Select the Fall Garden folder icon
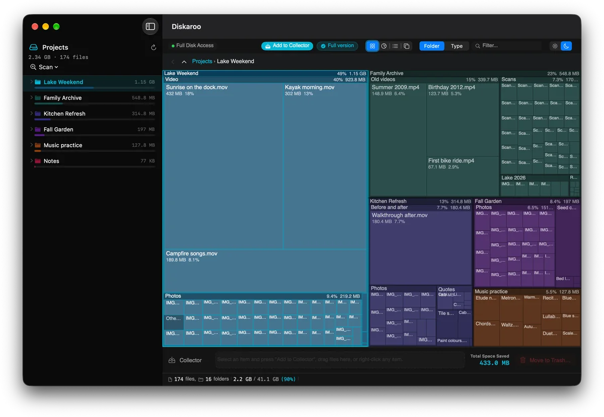Screen dimensions: 604x417 click(38, 129)
